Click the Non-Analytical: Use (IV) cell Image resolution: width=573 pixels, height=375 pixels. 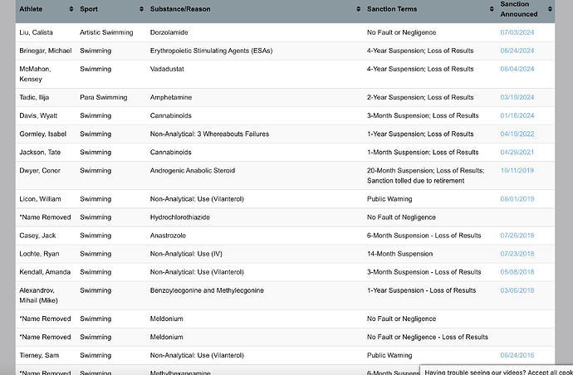click(186, 254)
